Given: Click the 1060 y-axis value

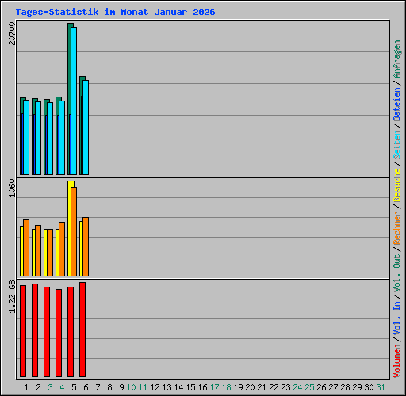Looking at the screenshot, I should point(12,188).
